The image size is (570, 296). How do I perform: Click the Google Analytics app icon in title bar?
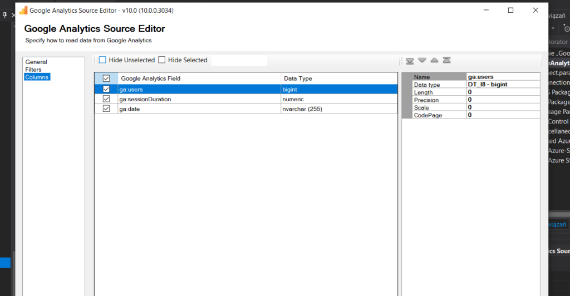(23, 11)
